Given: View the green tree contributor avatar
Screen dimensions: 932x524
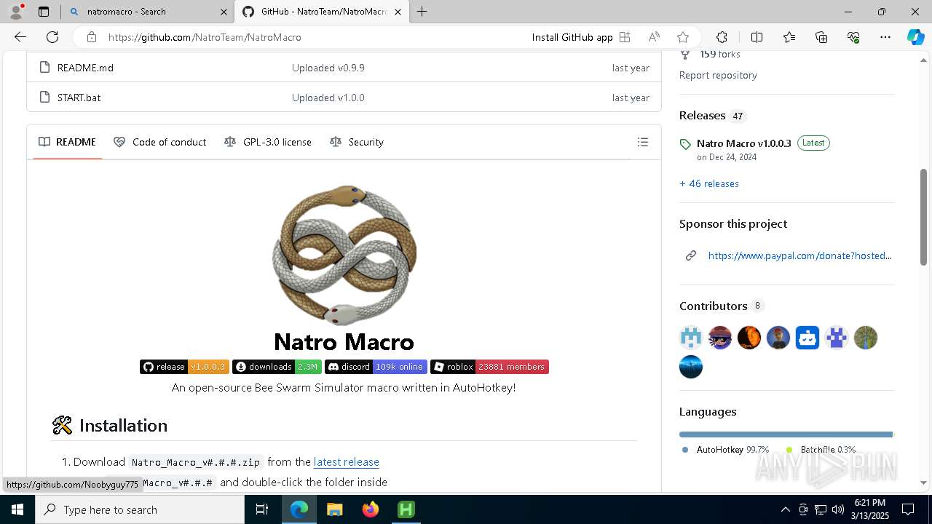Looking at the screenshot, I should [x=866, y=338].
